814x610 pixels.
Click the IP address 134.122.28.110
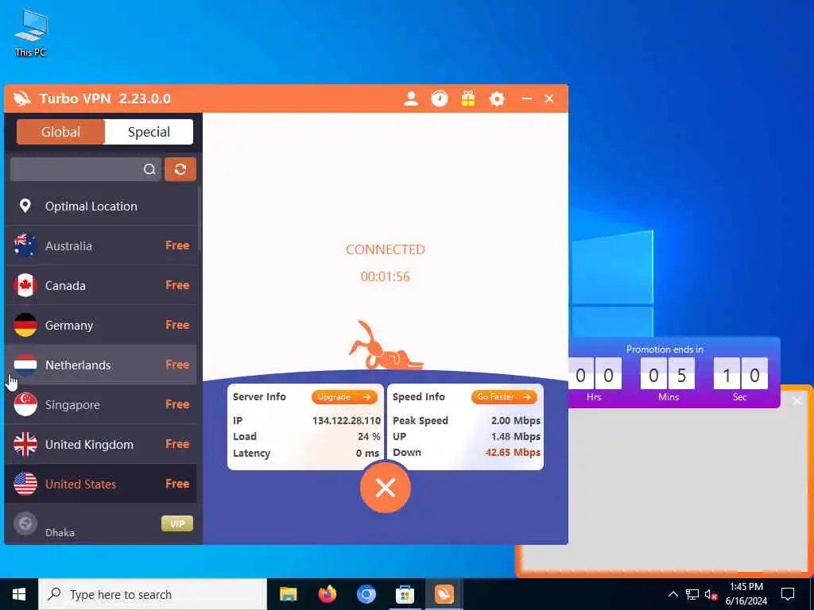(x=347, y=421)
